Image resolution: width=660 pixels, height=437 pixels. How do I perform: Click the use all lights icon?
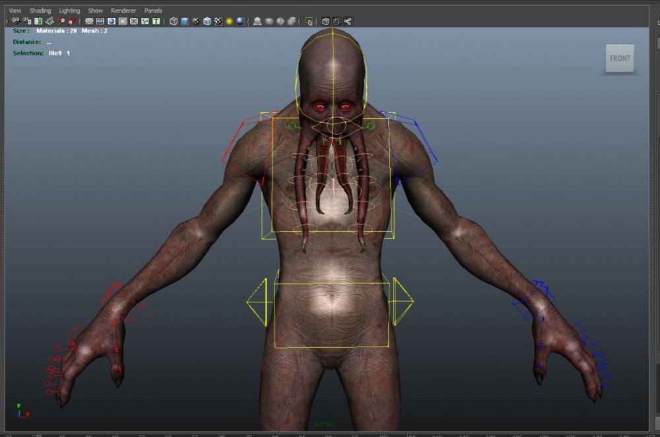click(229, 21)
